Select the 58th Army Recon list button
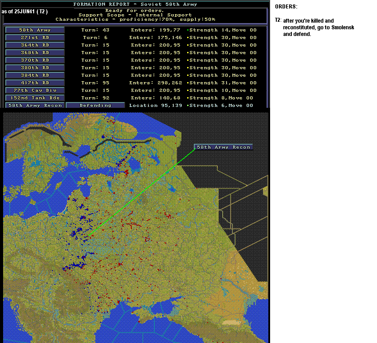 [35, 105]
